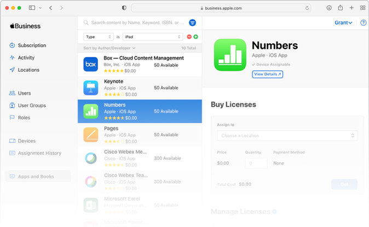Screen dimensions: 369x227
Task: Open the sidebar options chevron in toolbar
Action: [41, 8]
